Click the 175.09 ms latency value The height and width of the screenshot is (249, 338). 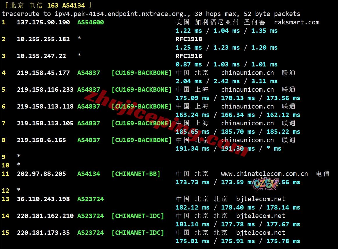tap(193, 98)
